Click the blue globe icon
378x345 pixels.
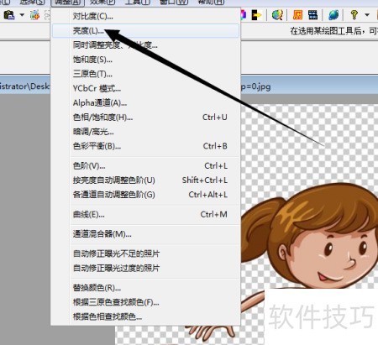tap(333, 15)
